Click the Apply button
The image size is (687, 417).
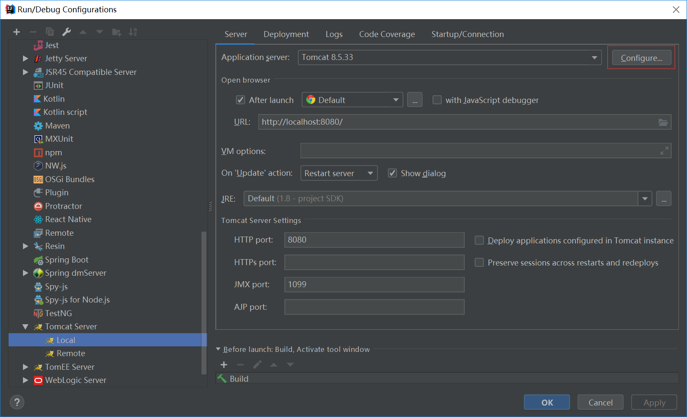(x=654, y=402)
